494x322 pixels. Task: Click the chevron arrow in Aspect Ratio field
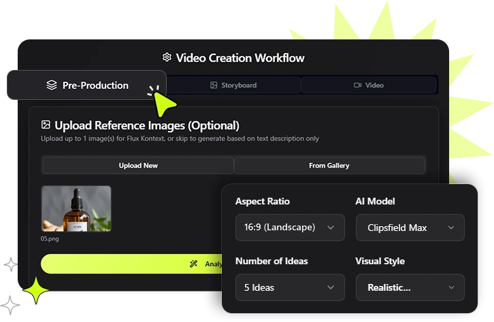[331, 228]
